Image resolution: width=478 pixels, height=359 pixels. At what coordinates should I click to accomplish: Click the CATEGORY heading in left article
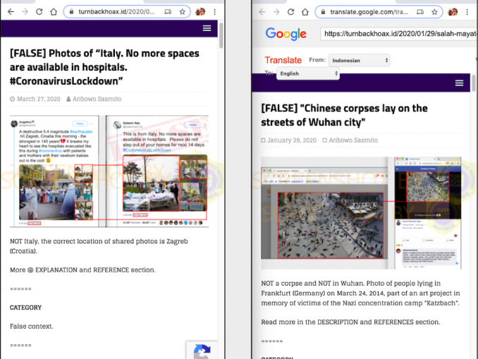25,308
